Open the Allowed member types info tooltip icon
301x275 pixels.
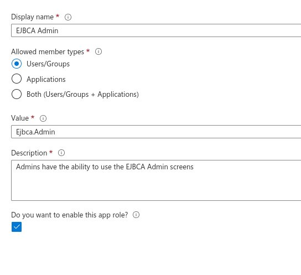pyautogui.click(x=98, y=51)
